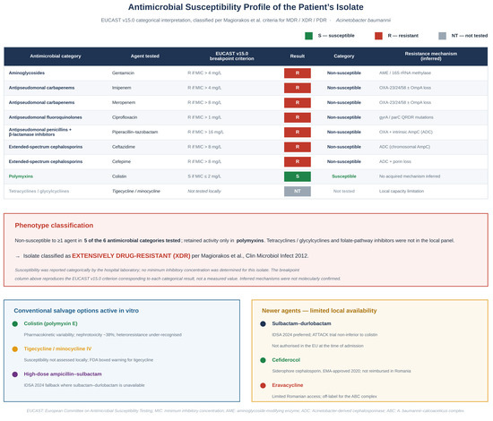Click the green susceptible legend swatch

pyautogui.click(x=308, y=36)
